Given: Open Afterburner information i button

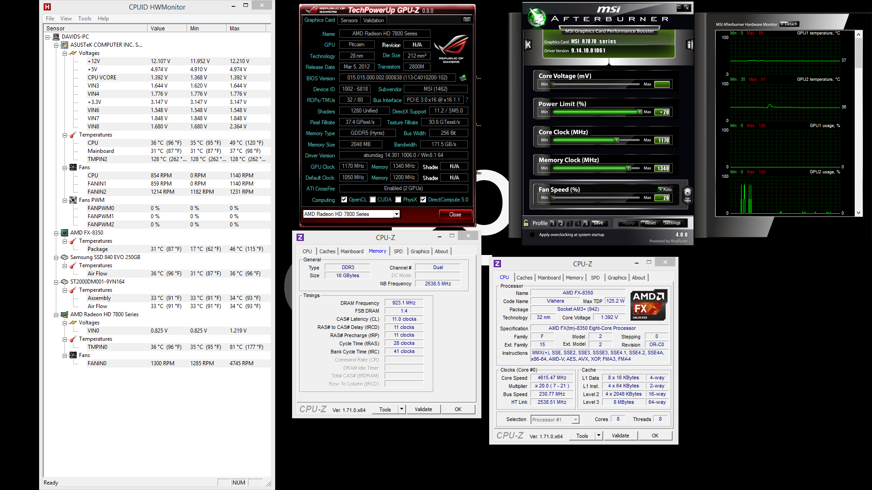Looking at the screenshot, I should pos(689,44).
